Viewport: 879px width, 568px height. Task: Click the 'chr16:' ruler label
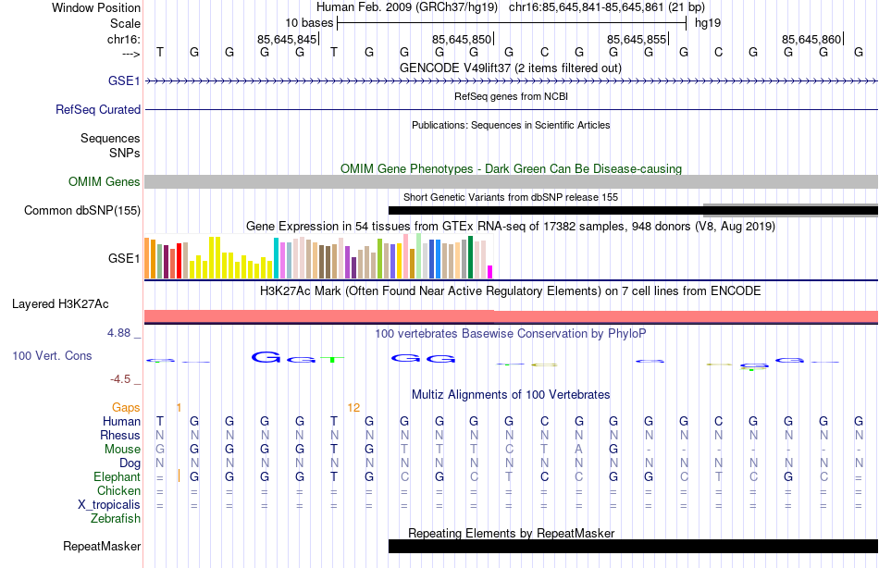tap(124, 39)
